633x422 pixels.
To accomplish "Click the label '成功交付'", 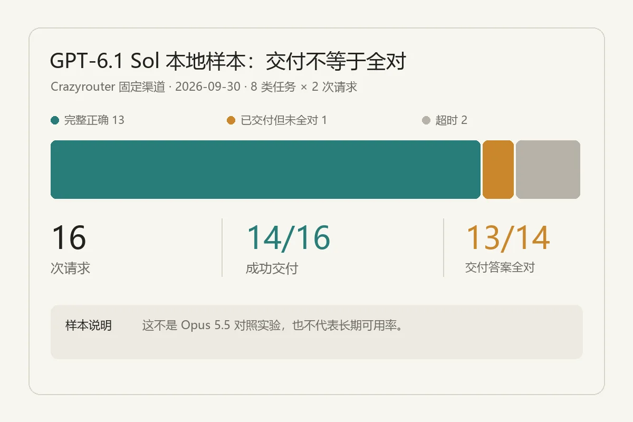I will tap(272, 268).
